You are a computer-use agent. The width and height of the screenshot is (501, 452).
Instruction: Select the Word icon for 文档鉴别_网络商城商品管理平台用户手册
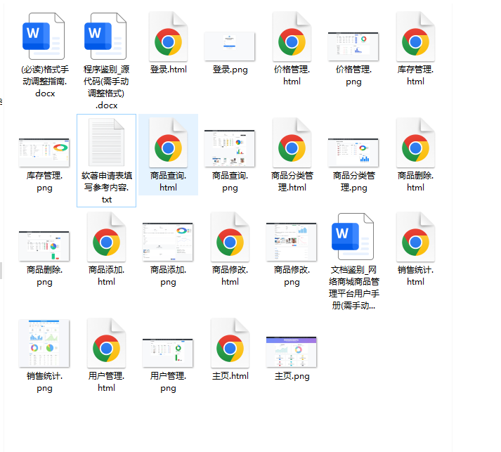[353, 236]
